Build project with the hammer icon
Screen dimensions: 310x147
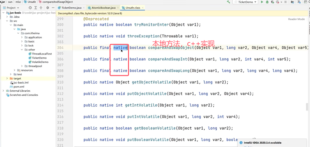pos(228,2)
